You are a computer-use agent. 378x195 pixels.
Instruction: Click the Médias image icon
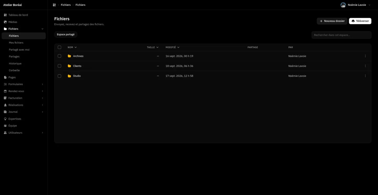coord(5,22)
